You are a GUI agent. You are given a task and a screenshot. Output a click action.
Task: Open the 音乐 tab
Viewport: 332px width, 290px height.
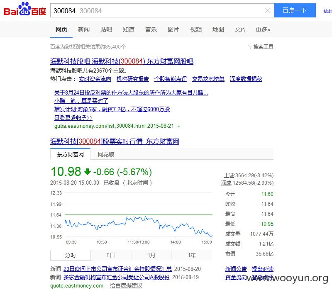point(151,29)
